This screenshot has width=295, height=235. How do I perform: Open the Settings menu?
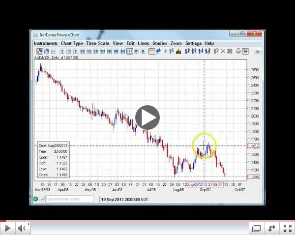click(193, 43)
